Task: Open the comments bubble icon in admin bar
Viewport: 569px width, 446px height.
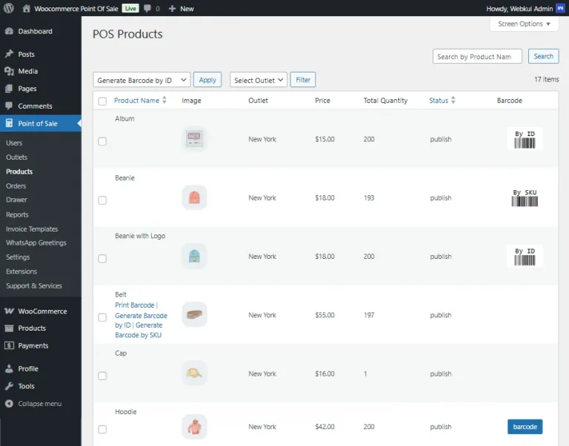Action: tap(148, 8)
